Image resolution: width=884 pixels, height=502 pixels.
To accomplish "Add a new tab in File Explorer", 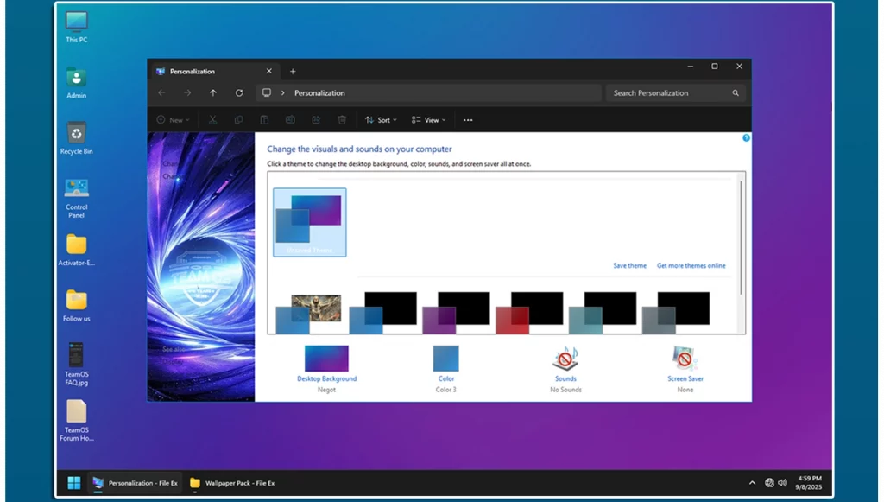I will (293, 72).
